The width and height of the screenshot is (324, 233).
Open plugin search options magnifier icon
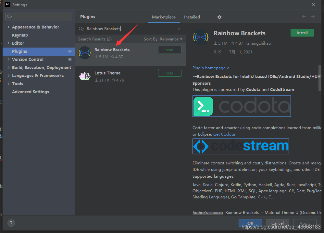click(81, 29)
